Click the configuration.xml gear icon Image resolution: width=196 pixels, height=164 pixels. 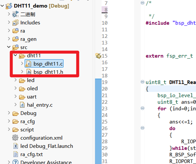click(15, 138)
